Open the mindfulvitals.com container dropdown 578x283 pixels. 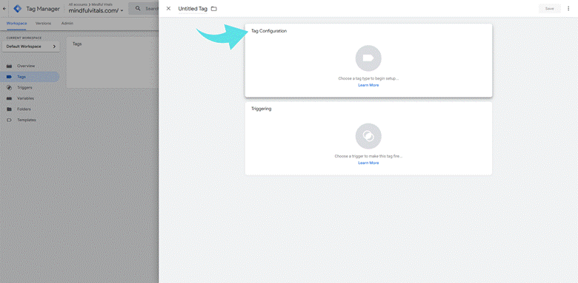[96, 10]
